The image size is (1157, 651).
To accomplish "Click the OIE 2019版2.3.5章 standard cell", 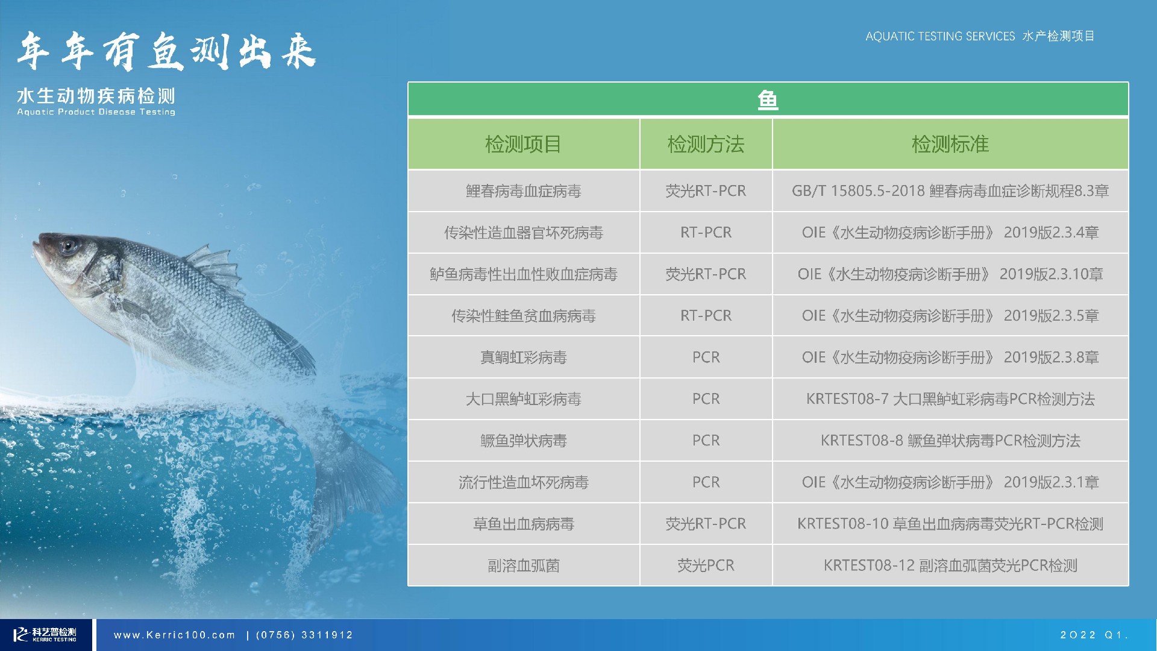I will click(x=950, y=316).
